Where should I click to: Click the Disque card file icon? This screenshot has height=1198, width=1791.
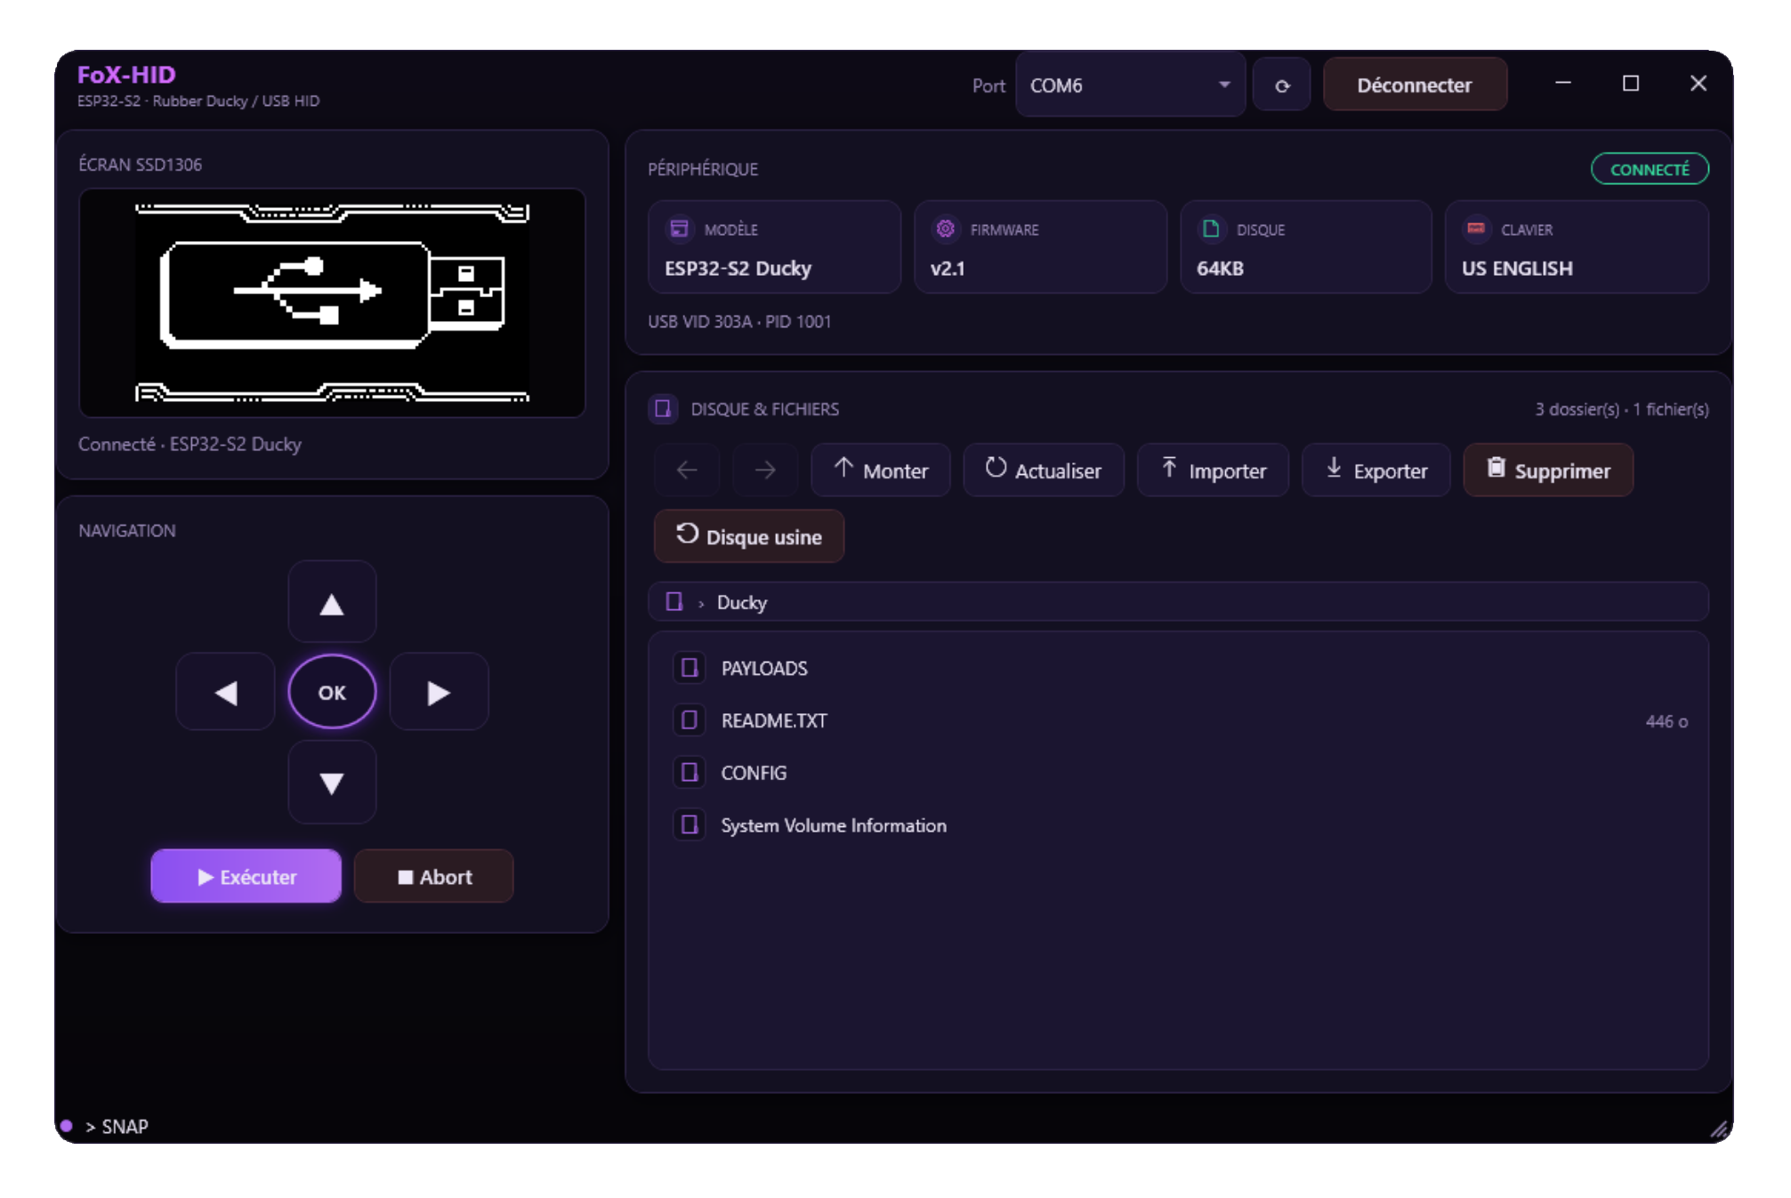(1211, 229)
